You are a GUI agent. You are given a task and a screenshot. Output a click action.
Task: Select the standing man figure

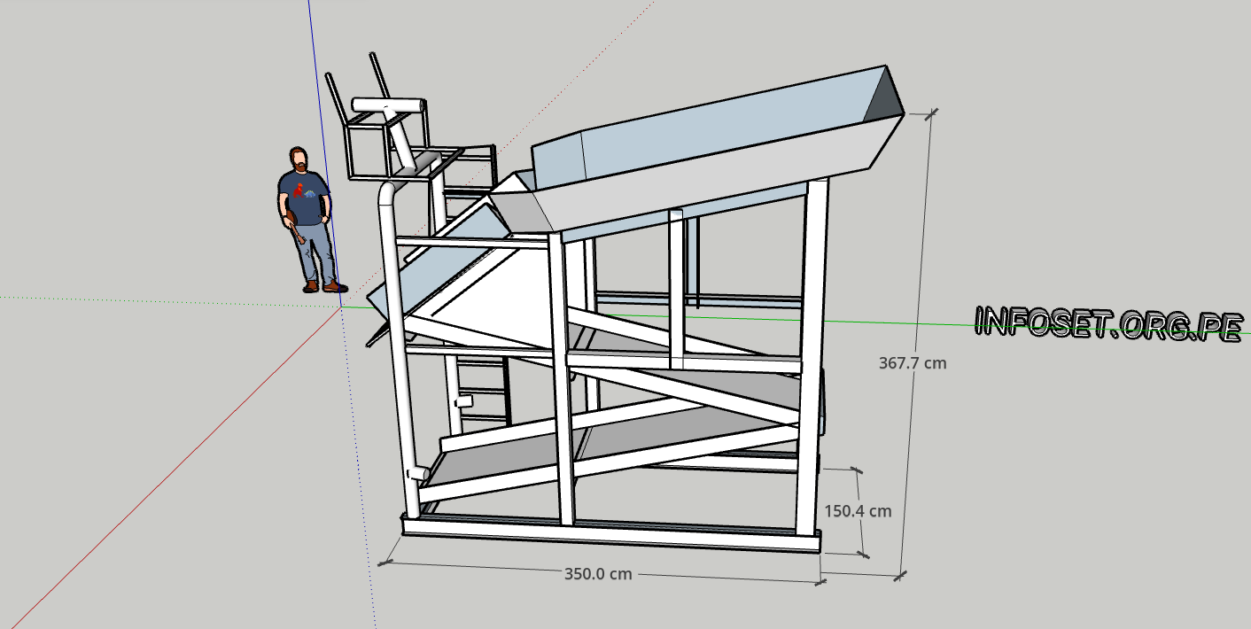[307, 221]
